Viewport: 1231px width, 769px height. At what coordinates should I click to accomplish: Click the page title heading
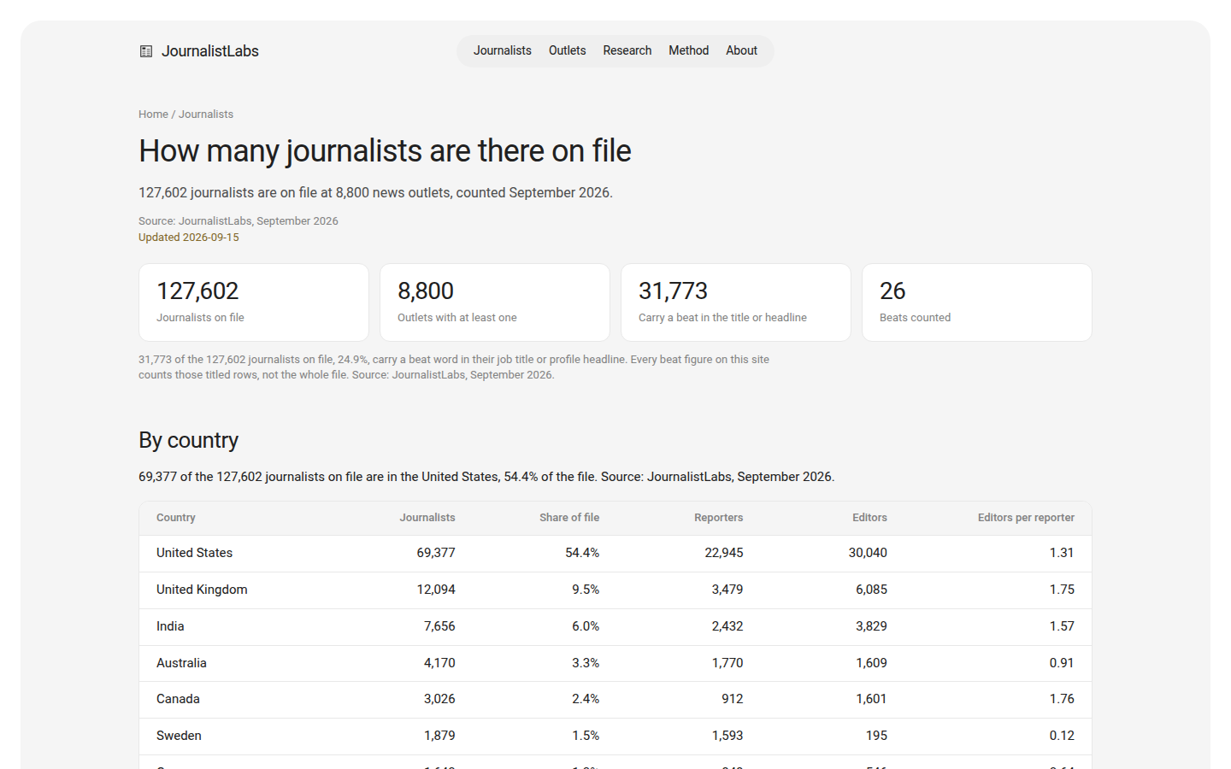coord(385,151)
